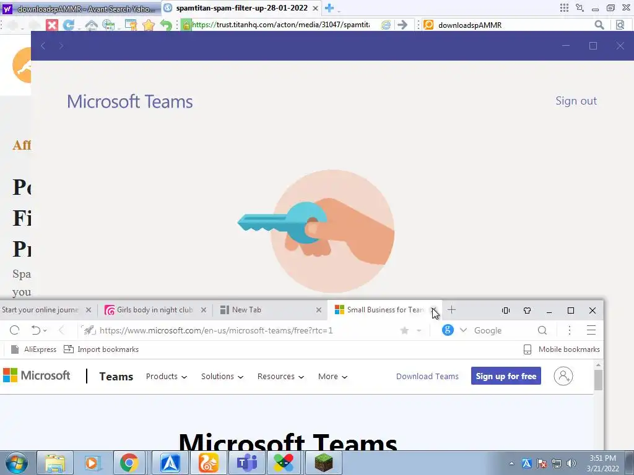The width and height of the screenshot is (634, 475).
Task: Click the Go arrow next to Avant address
Action: coord(402,25)
